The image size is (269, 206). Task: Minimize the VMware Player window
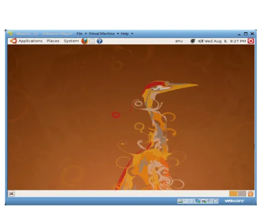(x=239, y=34)
